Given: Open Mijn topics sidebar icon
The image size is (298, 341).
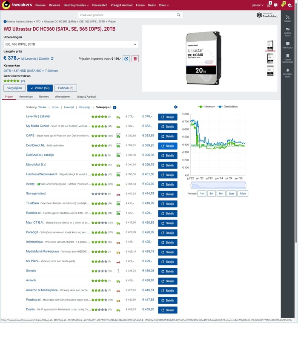Looking at the screenshot, I should [x=288, y=45].
